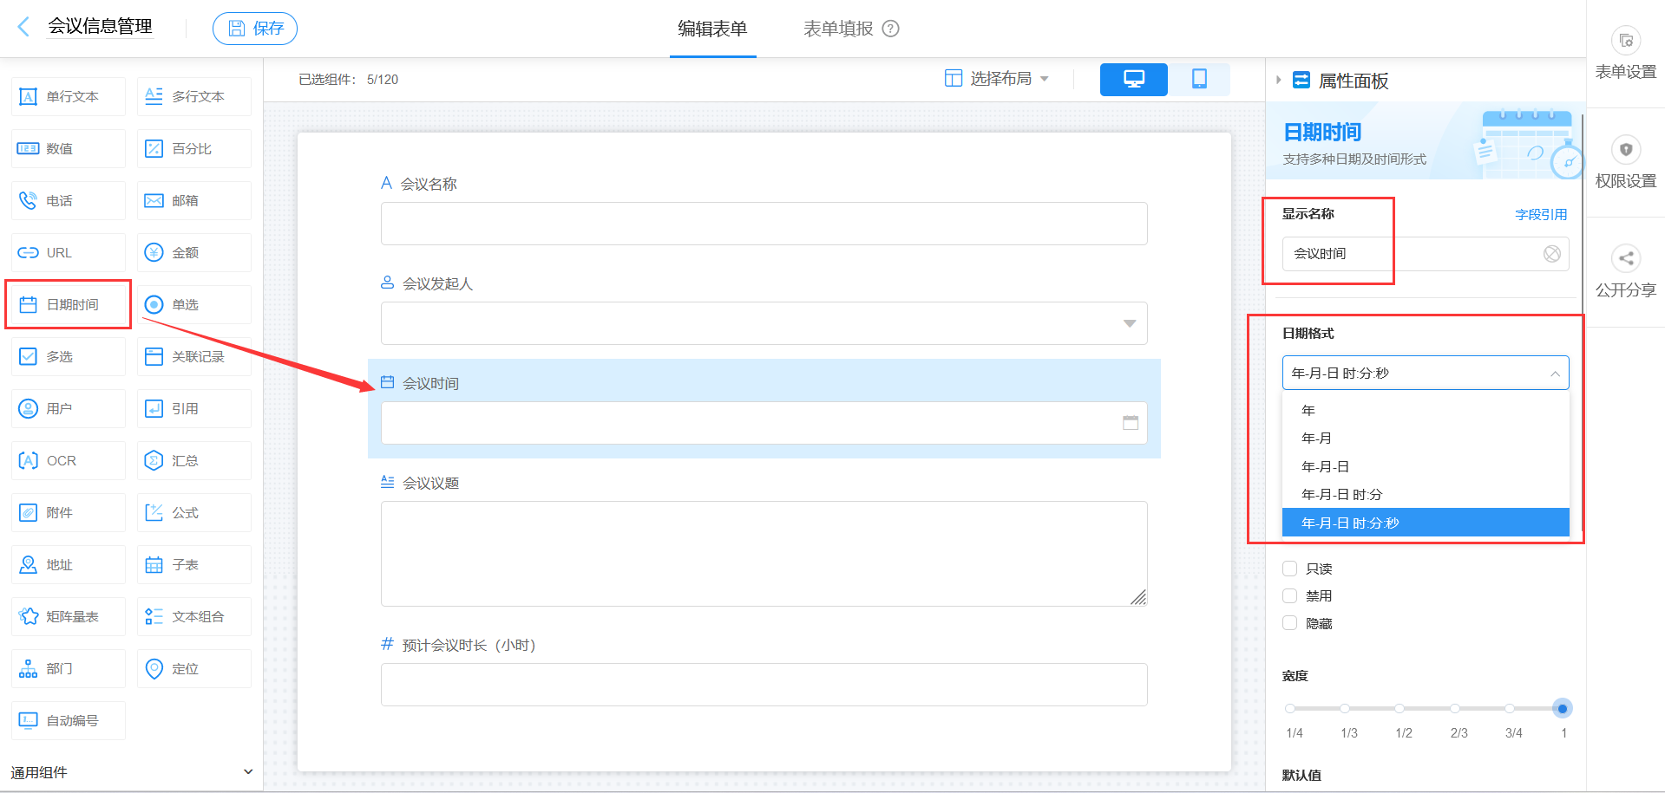The image size is (1665, 793).
Task: Open 权限设置 in the right sidebar
Action: pyautogui.click(x=1625, y=163)
